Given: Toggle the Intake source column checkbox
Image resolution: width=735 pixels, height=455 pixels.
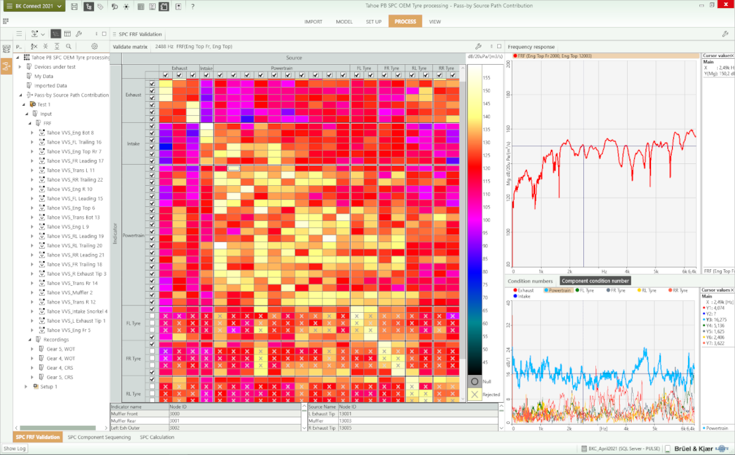Looking at the screenshot, I should coord(207,75).
